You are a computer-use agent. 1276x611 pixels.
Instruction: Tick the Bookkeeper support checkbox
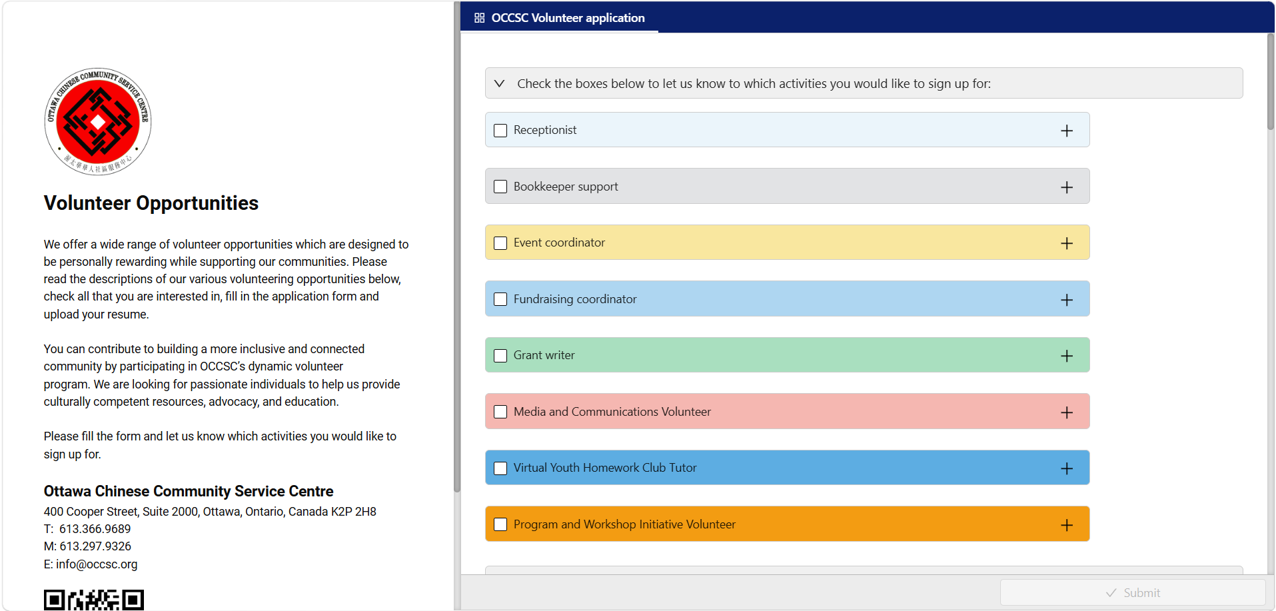pos(500,187)
